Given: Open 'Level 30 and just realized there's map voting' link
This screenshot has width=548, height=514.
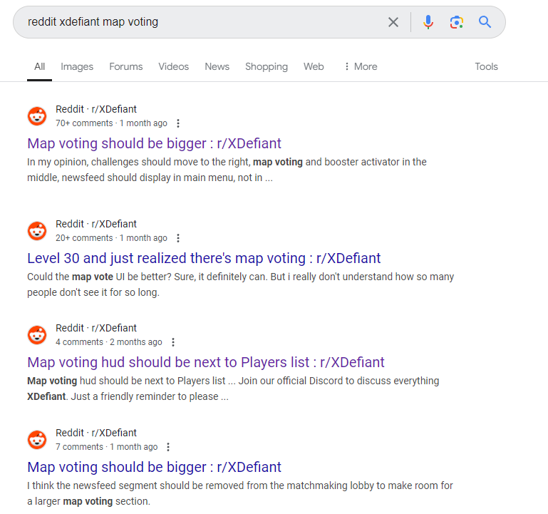Looking at the screenshot, I should 204,258.
